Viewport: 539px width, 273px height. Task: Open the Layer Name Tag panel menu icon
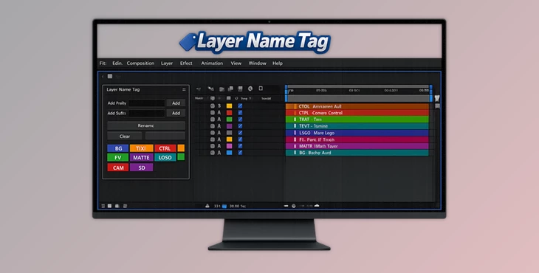pos(184,89)
